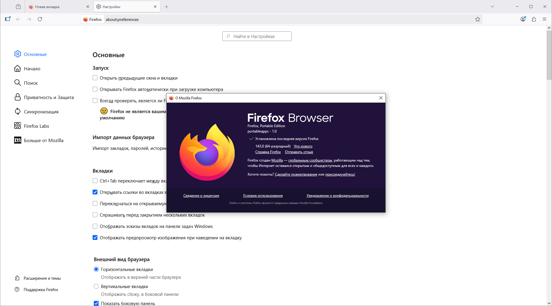Click the page vertical scrollbar thumb

click(x=549, y=55)
